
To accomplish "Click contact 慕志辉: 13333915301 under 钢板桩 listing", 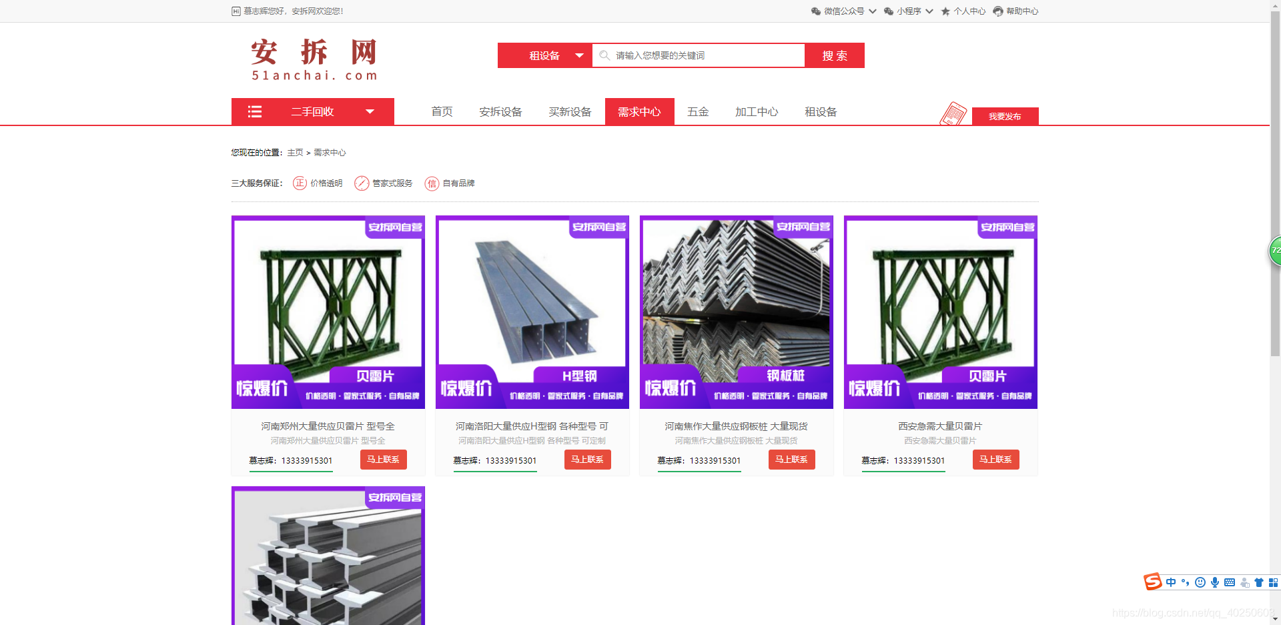I will click(699, 460).
